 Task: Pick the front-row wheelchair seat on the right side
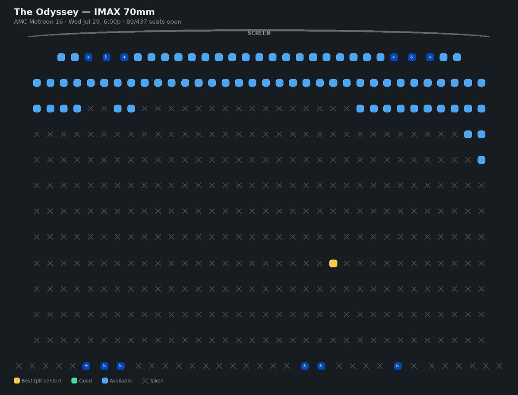pos(412,57)
